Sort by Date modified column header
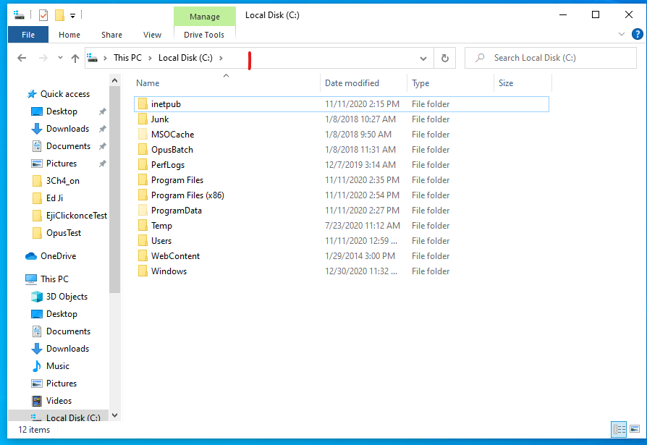 point(352,83)
